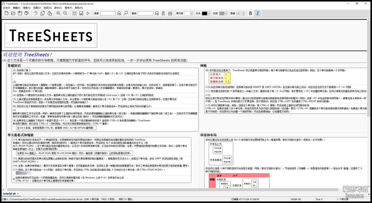
Task: Select the 单元格格式和缩放 heading cell
Action: click(20, 135)
